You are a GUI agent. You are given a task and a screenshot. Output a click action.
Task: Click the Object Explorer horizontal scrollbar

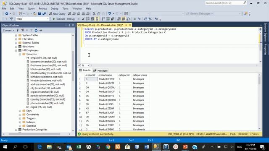point(36,134)
